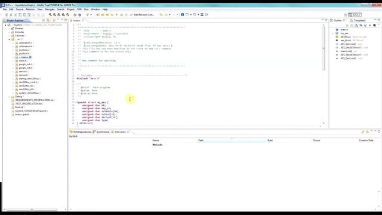Image resolution: width=382 pixels, height=215 pixels.
Task: Switch to the Templates tab
Action: click(358, 20)
